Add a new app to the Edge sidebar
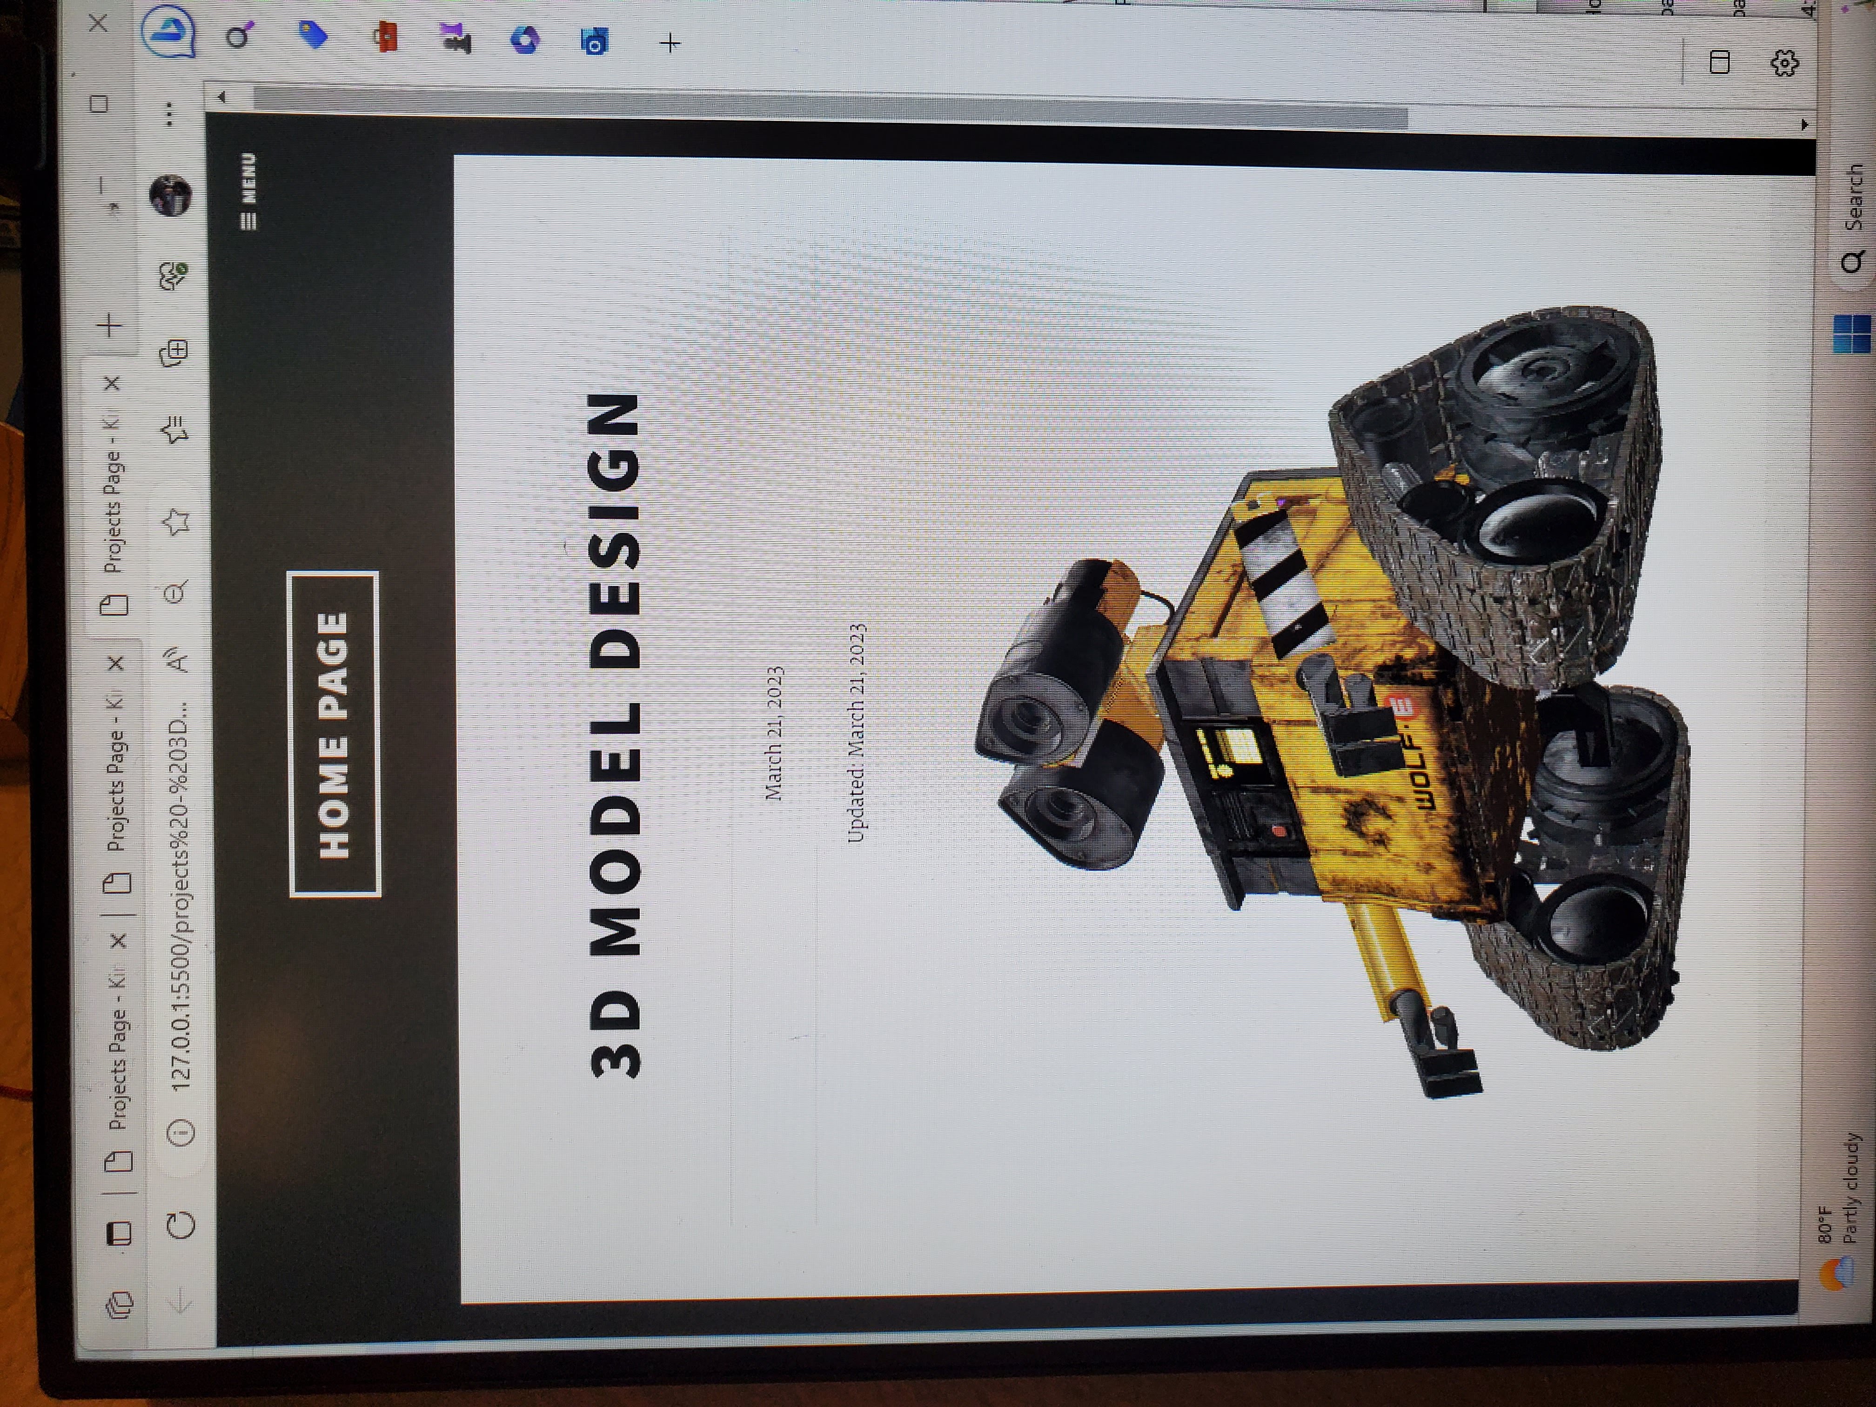Viewport: 1876px width, 1407px height. [x=670, y=42]
